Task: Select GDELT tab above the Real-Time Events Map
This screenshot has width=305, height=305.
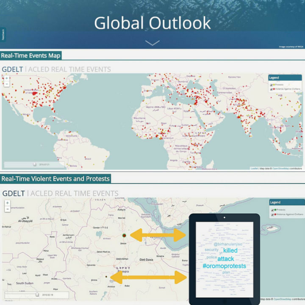Action: click(x=12, y=69)
